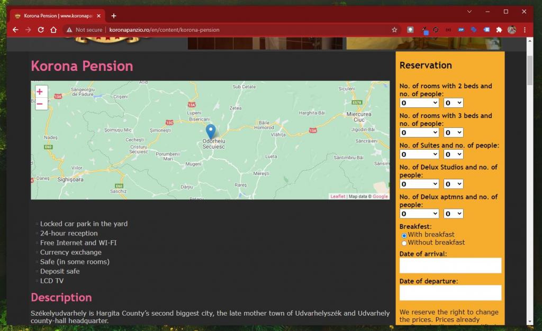Open Delux Studios people count dropdown
The image size is (542, 331).
[454, 184]
